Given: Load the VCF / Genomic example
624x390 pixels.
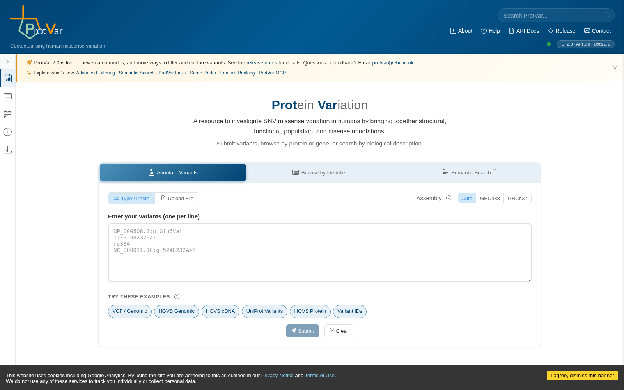Looking at the screenshot, I should point(130,312).
